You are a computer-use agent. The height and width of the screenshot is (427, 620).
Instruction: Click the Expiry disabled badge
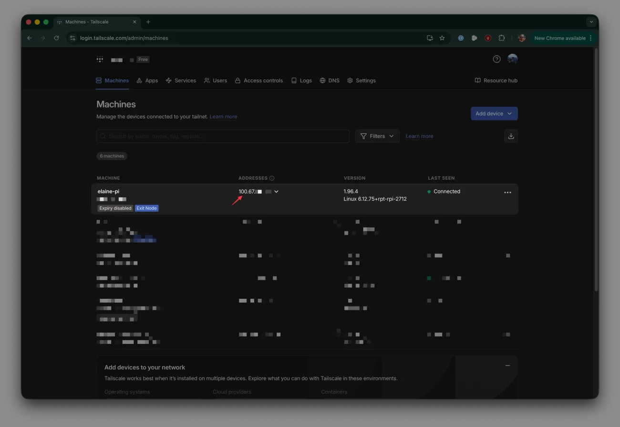click(115, 208)
